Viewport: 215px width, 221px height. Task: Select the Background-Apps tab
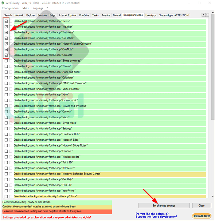(133, 15)
